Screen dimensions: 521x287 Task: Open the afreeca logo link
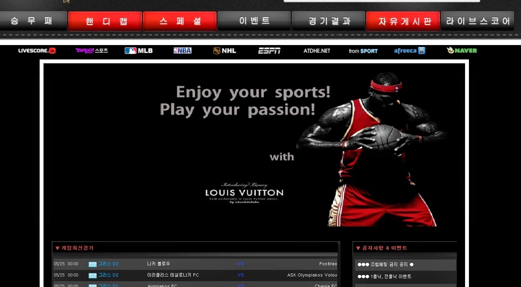tap(409, 50)
